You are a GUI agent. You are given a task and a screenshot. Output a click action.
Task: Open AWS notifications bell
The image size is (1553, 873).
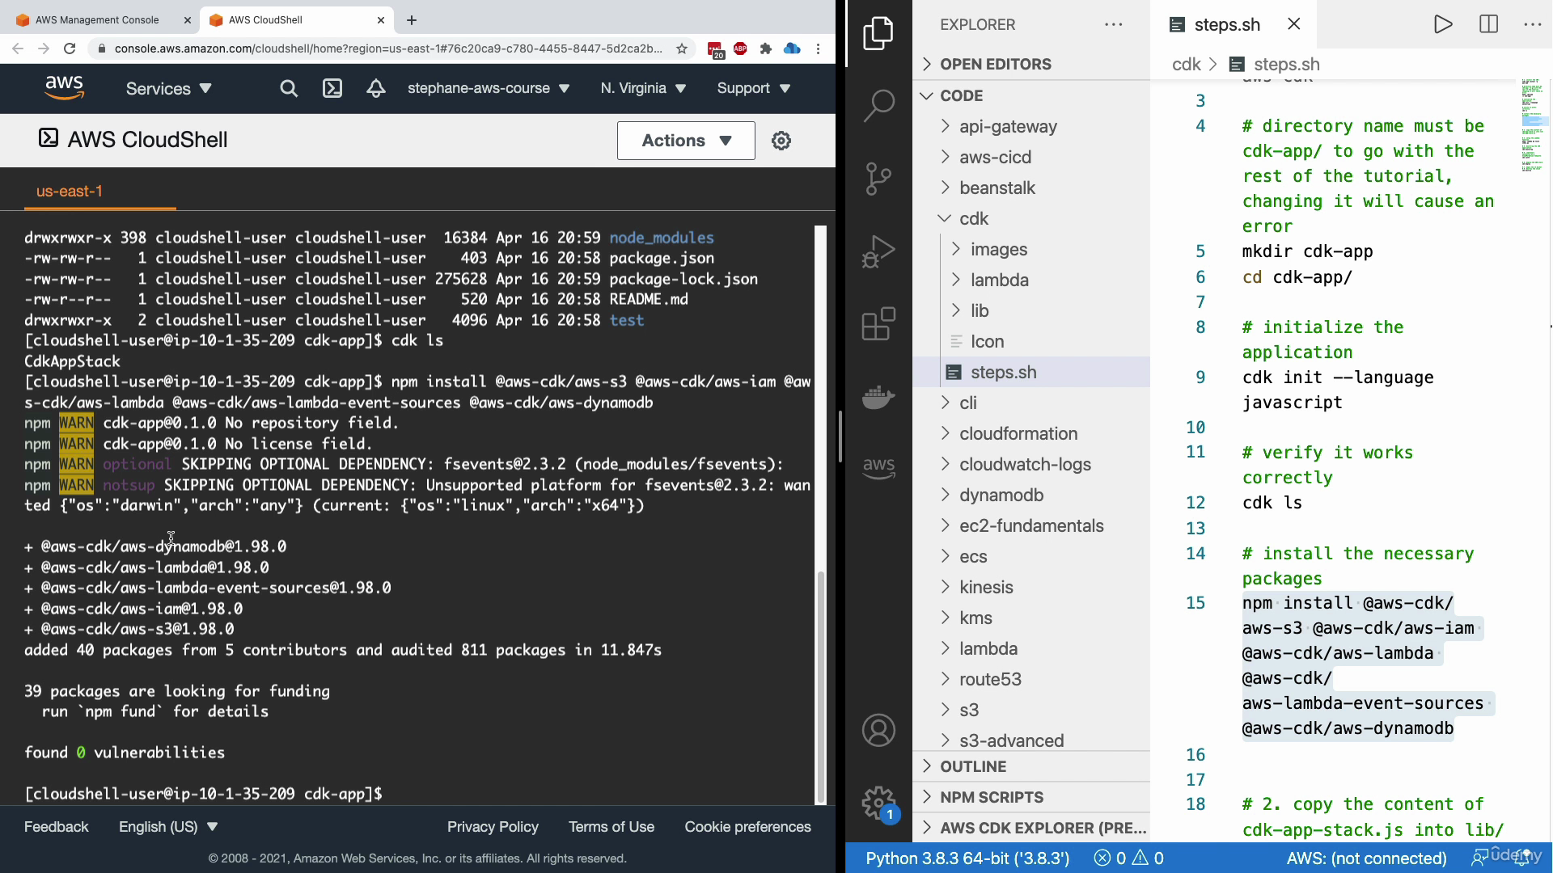pyautogui.click(x=375, y=89)
